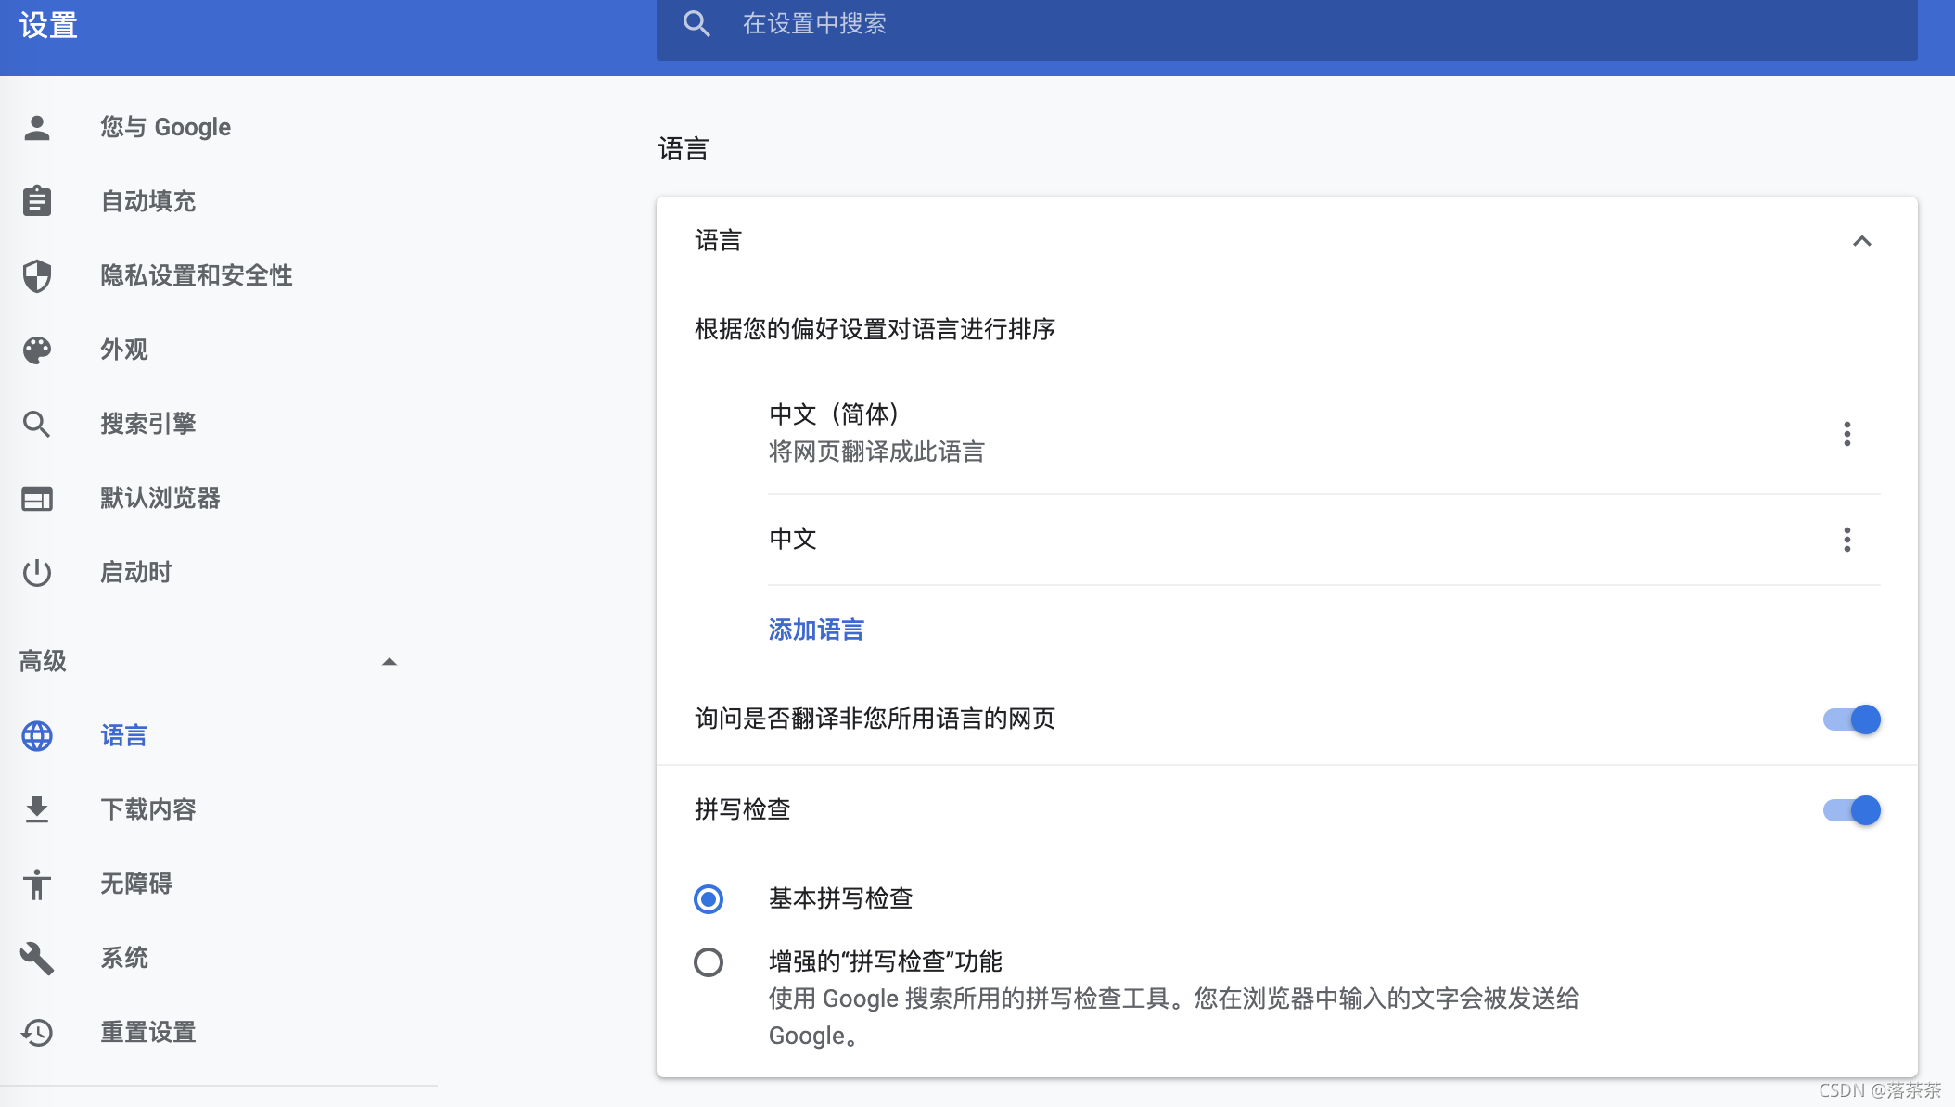Click the clipboard icon for 自动填充
Screen dimensions: 1955x1107
click(x=37, y=201)
